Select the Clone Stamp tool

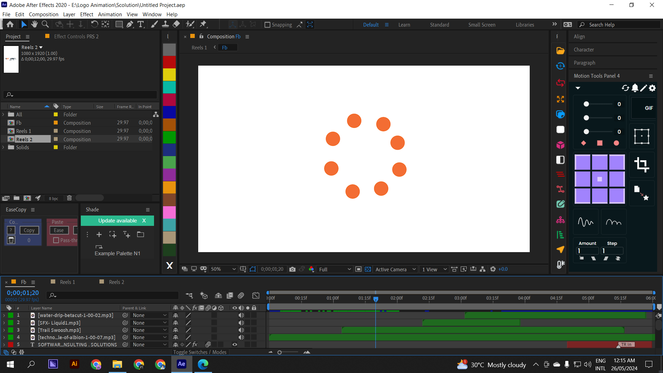[x=166, y=24]
